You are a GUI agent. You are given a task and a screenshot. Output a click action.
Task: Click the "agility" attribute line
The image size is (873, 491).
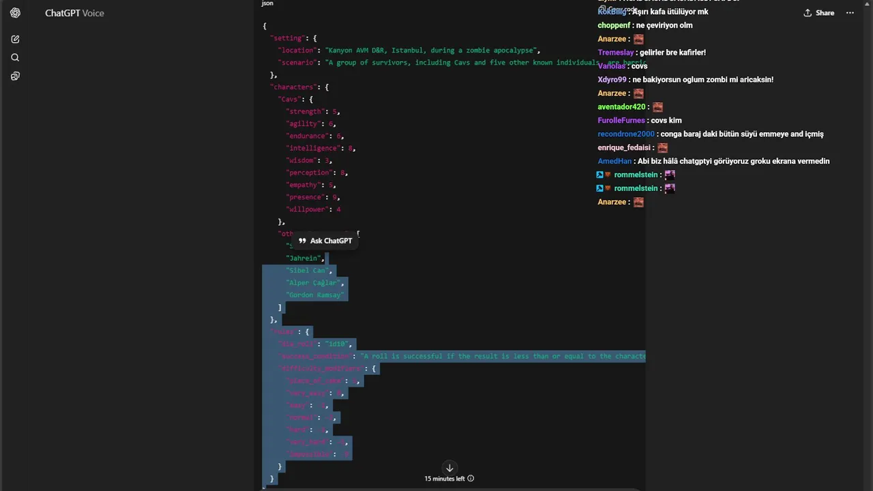310,124
